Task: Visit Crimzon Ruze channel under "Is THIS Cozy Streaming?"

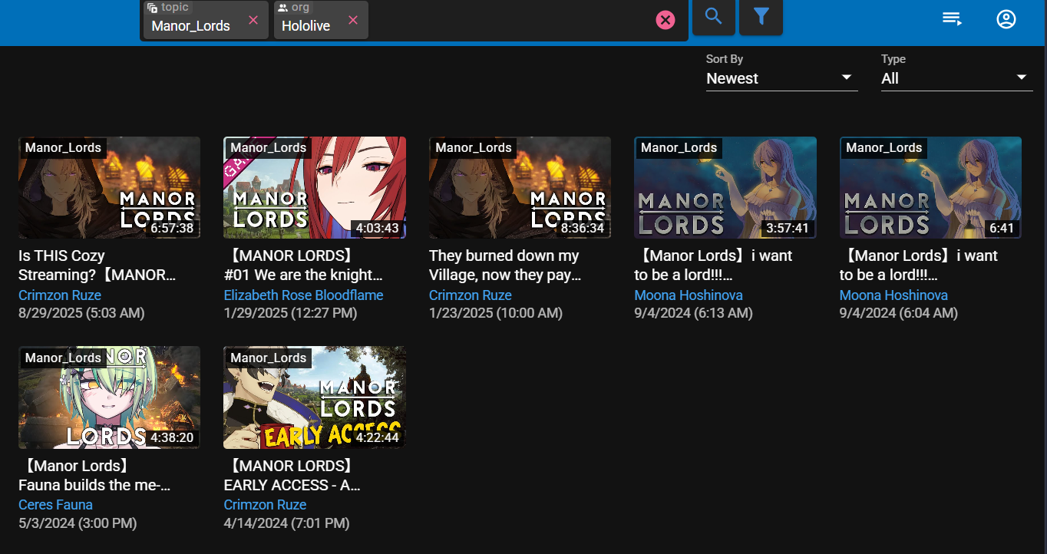Action: (x=60, y=295)
